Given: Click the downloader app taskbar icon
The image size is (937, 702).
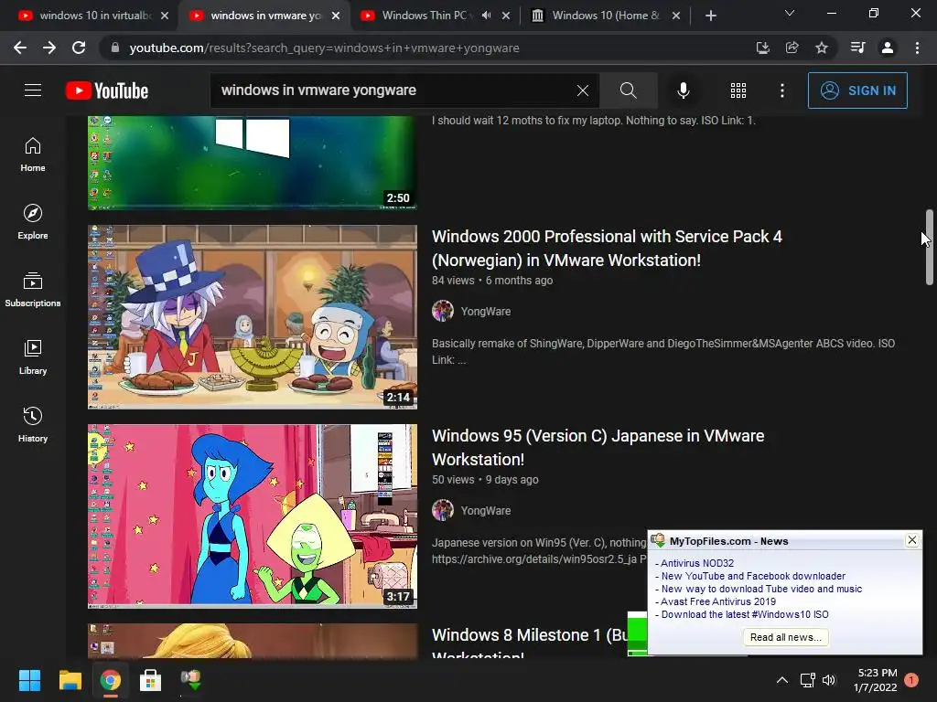Looking at the screenshot, I should (x=190, y=680).
